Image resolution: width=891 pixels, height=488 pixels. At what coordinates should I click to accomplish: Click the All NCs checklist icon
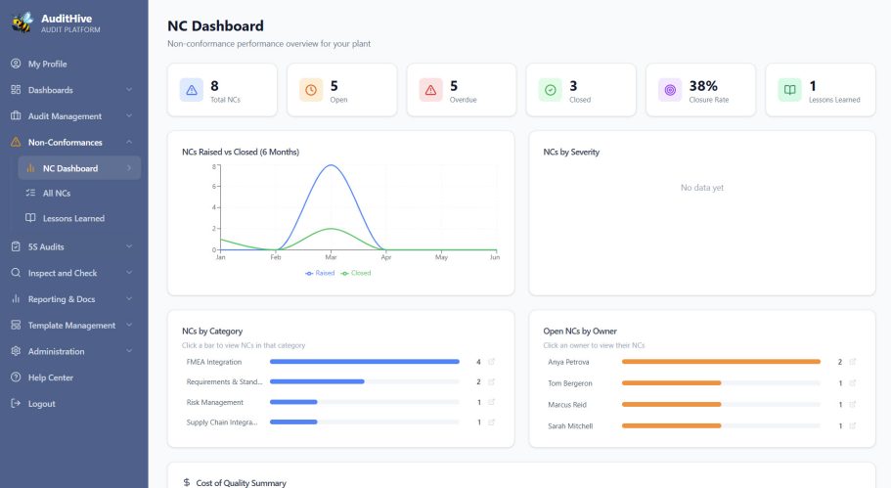click(x=30, y=194)
